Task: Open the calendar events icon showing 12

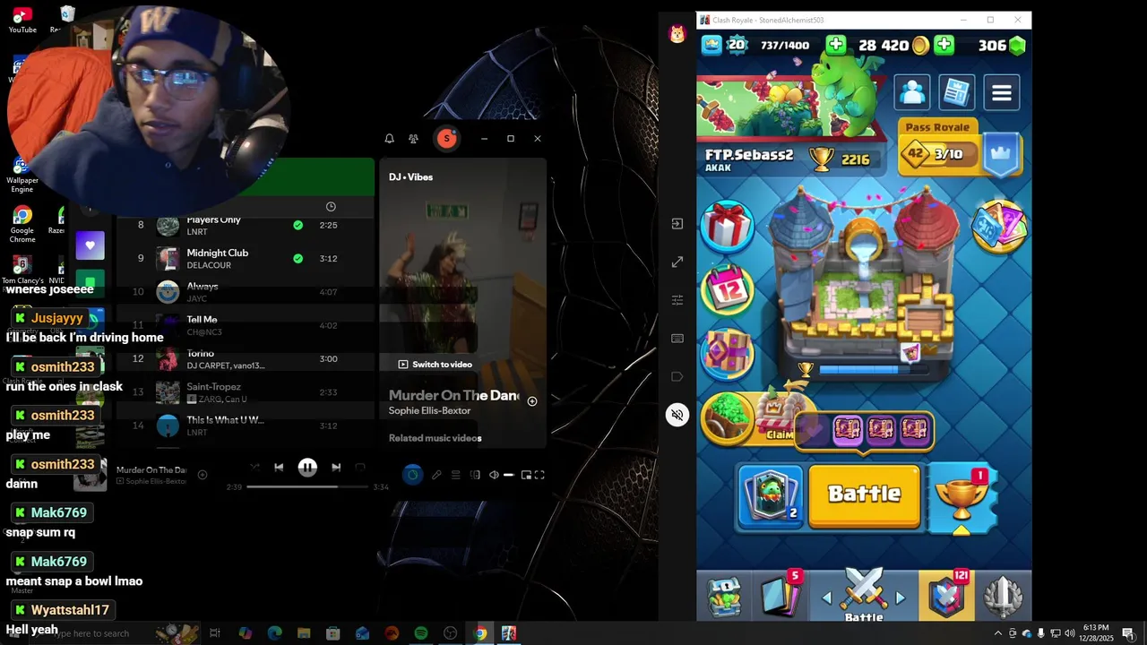Action: (x=728, y=289)
